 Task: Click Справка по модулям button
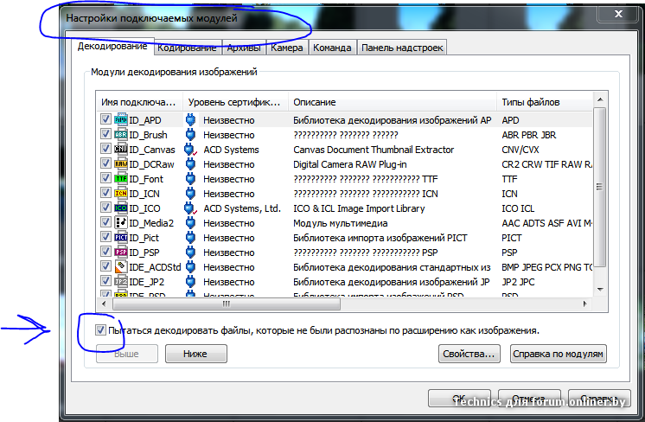click(559, 354)
